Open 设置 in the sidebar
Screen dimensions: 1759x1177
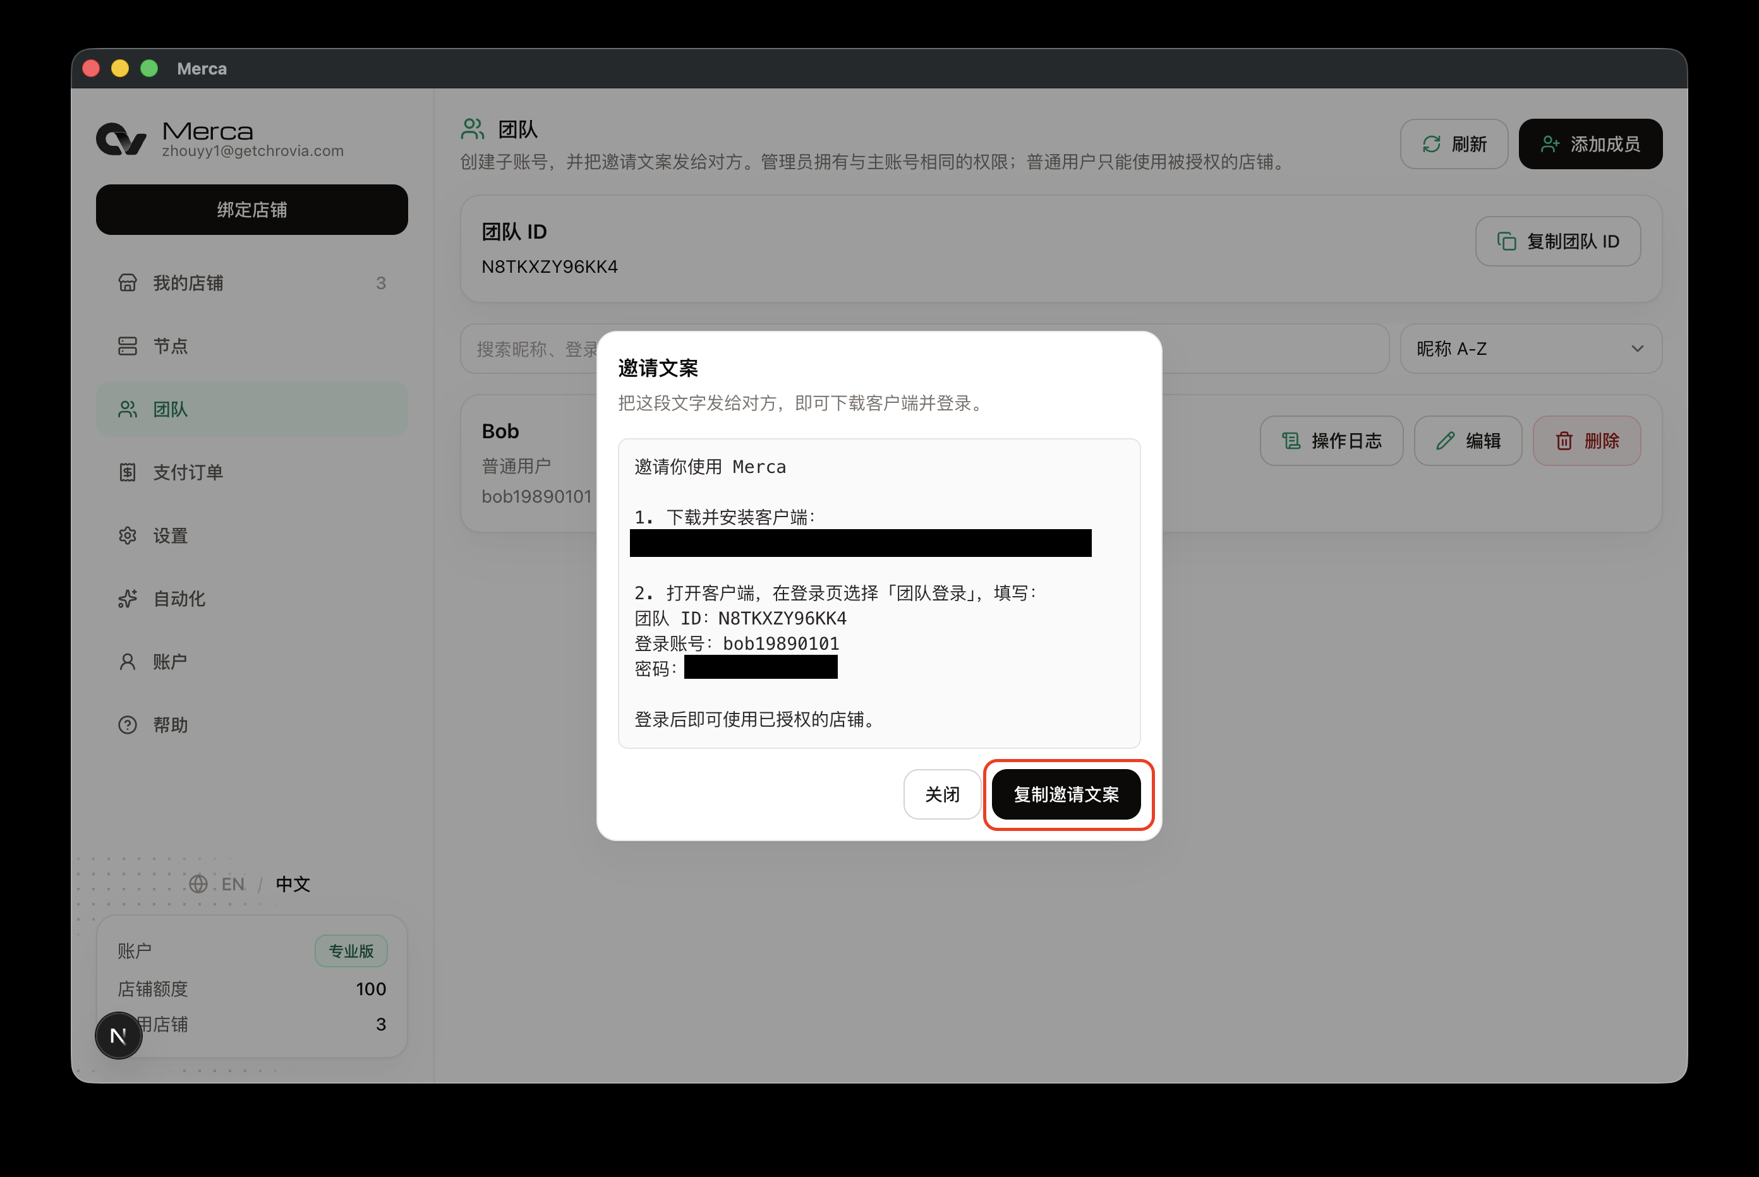click(251, 535)
